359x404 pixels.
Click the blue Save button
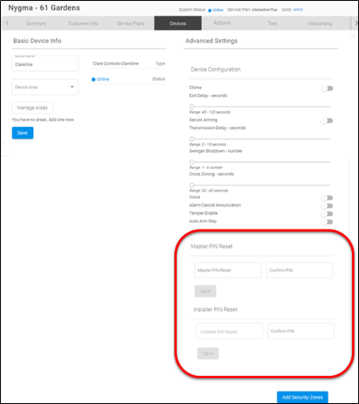23,133
